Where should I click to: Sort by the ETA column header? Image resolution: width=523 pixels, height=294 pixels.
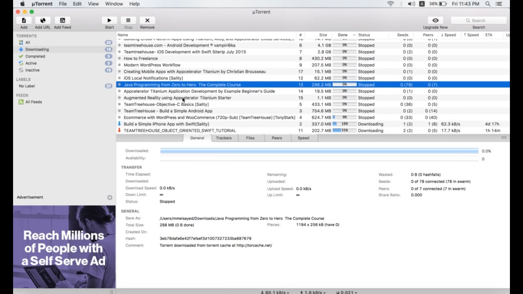(494, 35)
